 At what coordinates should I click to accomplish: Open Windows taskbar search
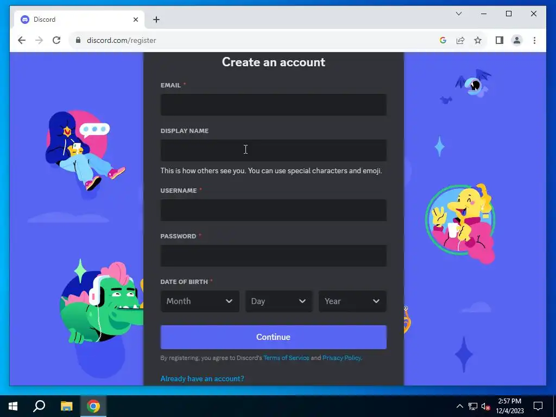tap(39, 406)
